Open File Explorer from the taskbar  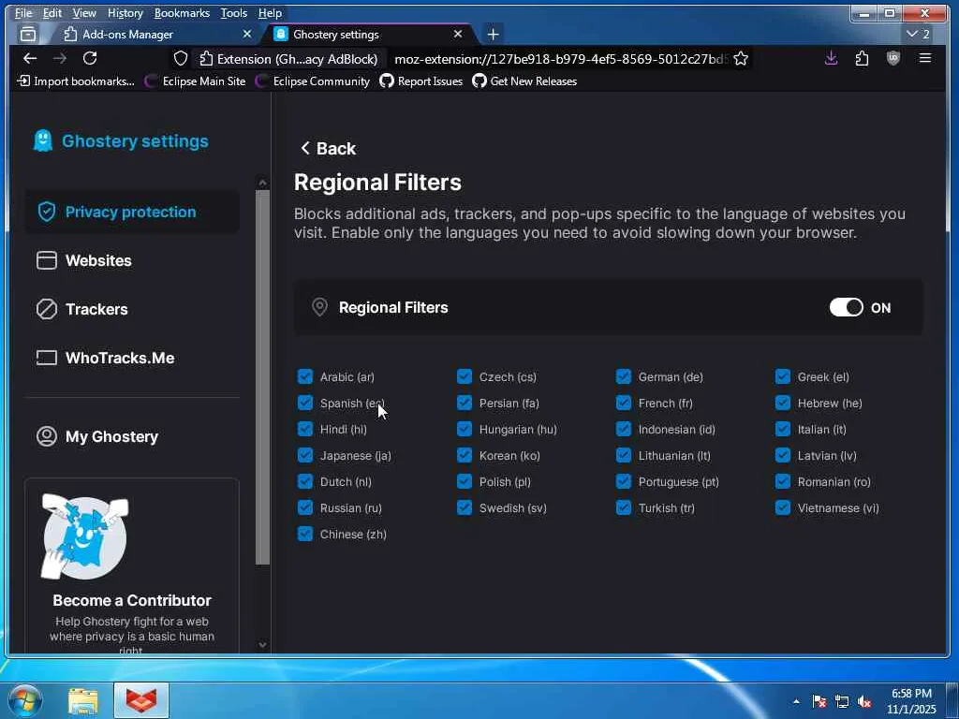click(x=83, y=701)
